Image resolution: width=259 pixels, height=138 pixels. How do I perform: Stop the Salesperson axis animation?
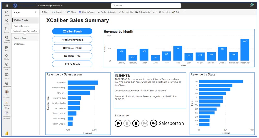(x=136, y=123)
